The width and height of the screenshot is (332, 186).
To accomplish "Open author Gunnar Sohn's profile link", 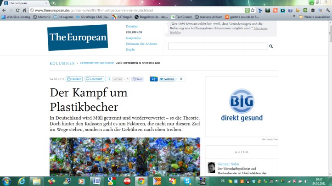I will [228, 164].
